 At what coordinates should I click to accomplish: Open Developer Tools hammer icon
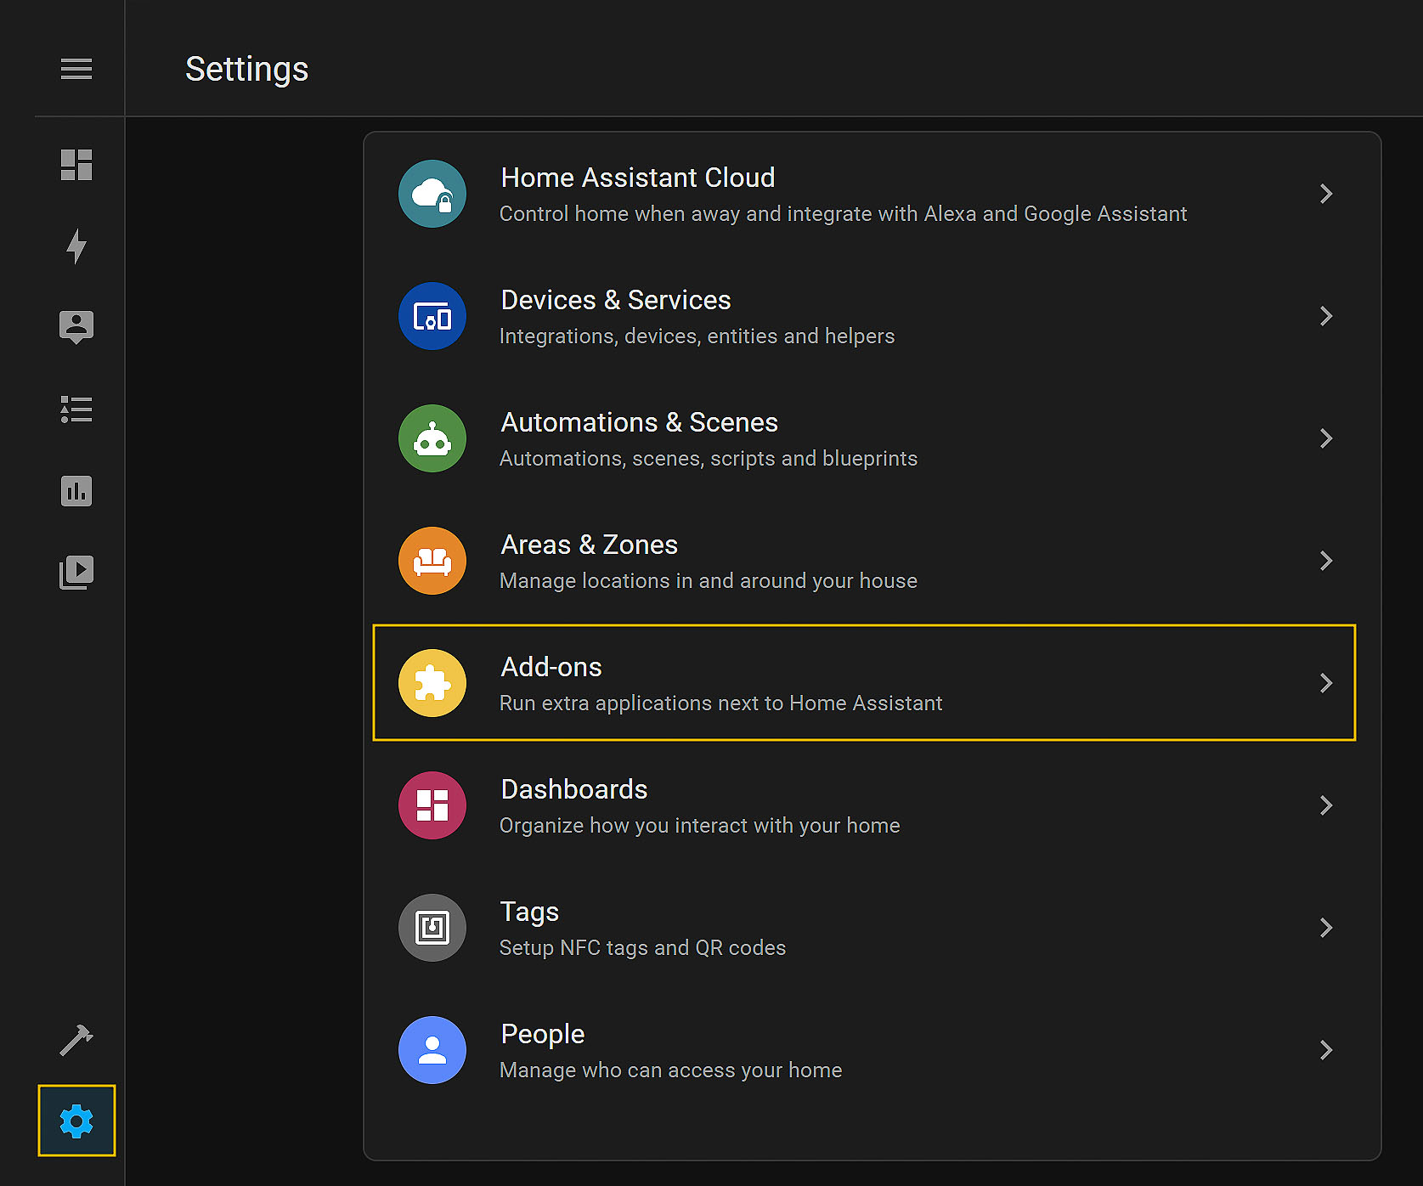point(76,1040)
